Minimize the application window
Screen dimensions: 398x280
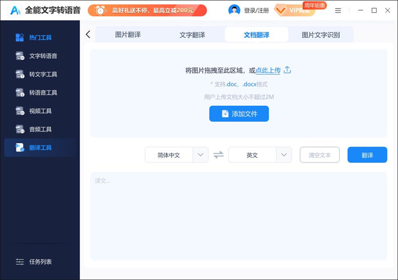[361, 10]
